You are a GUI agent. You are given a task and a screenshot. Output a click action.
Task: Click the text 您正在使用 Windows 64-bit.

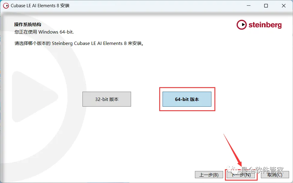click(44, 32)
